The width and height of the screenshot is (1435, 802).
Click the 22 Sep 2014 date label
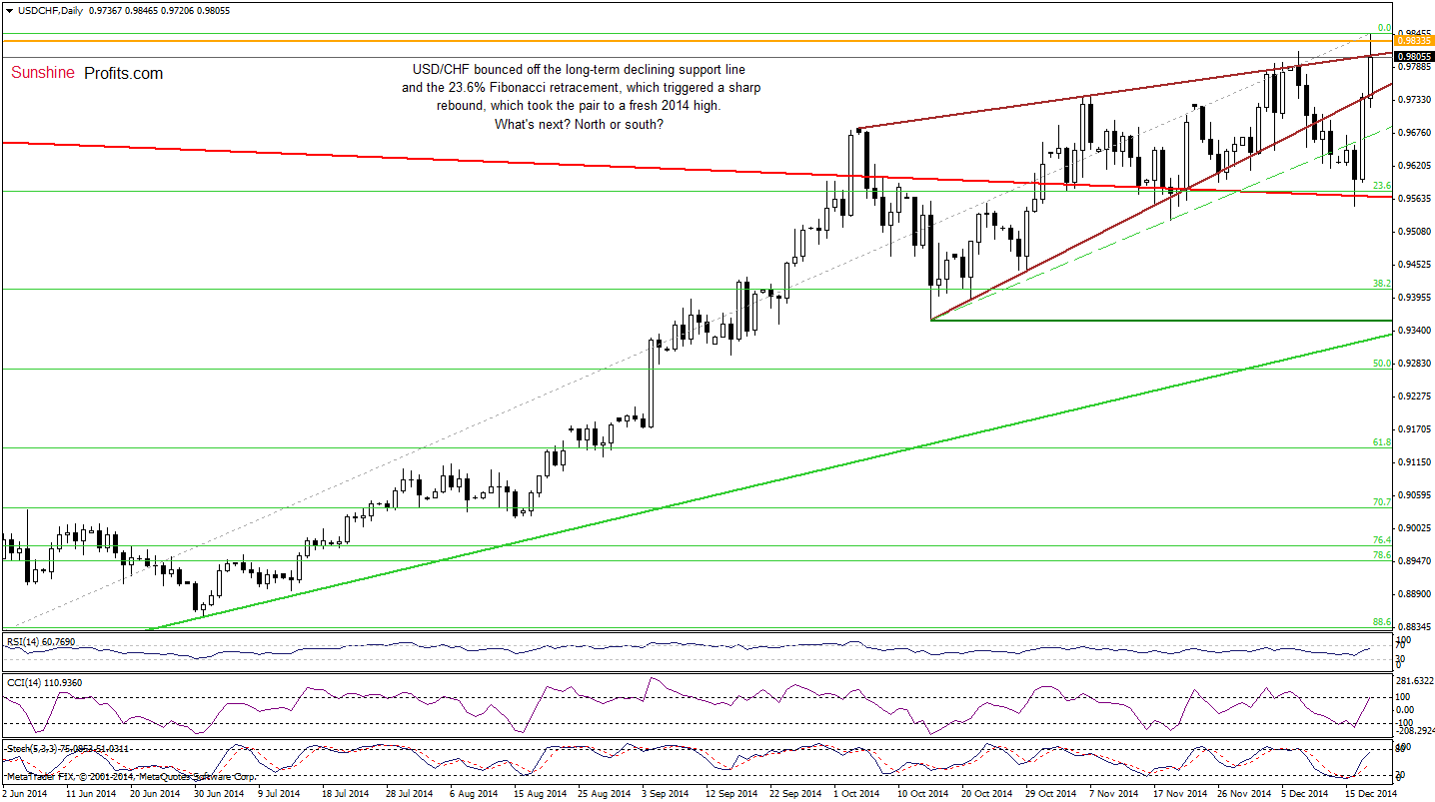(x=795, y=793)
